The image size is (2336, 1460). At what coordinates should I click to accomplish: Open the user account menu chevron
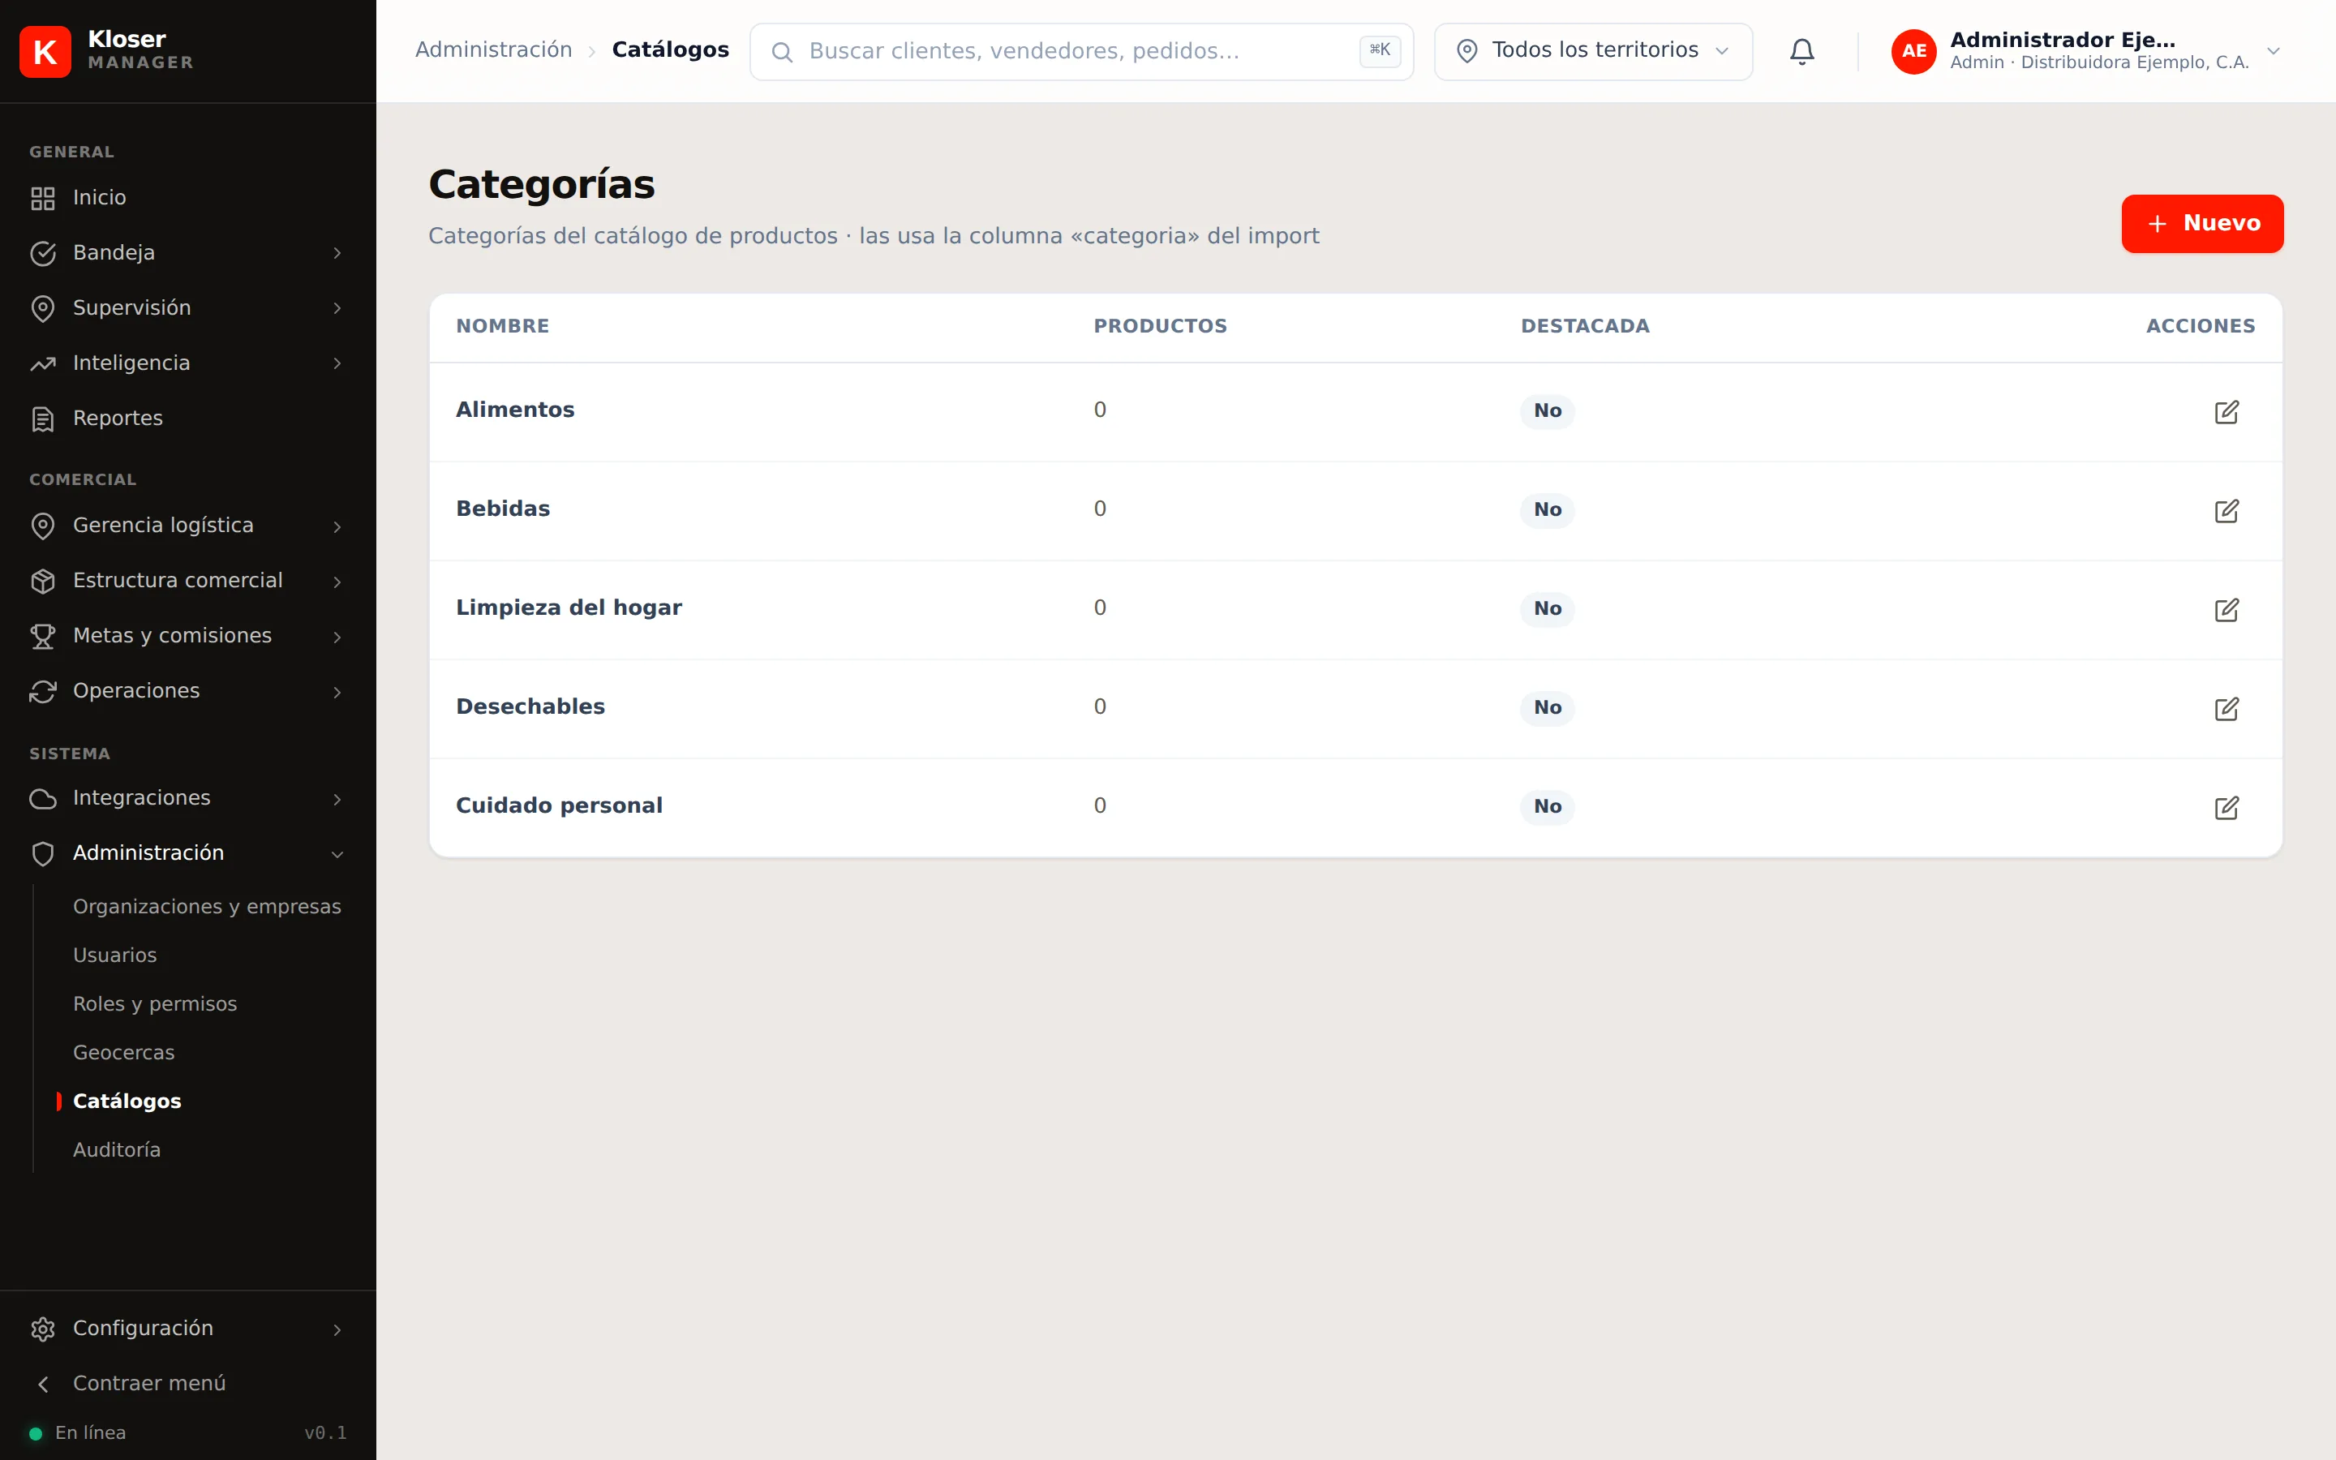tap(2274, 51)
